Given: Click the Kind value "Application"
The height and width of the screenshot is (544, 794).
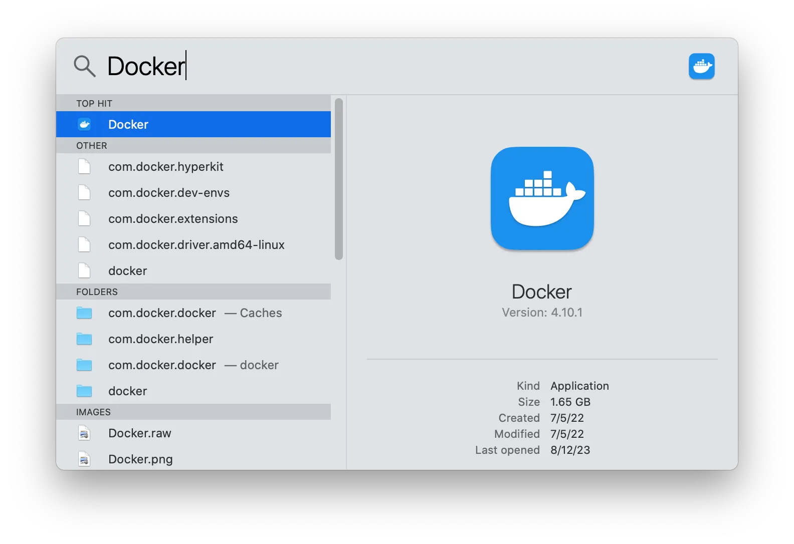Looking at the screenshot, I should pos(580,386).
